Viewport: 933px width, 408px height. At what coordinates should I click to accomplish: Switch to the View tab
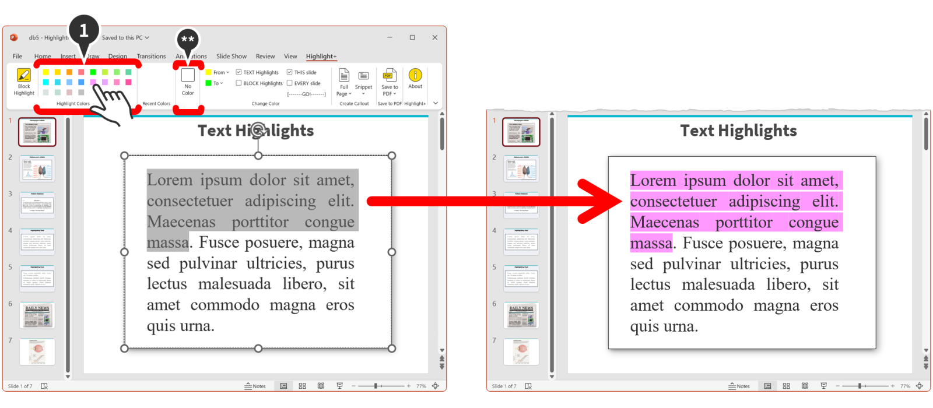(x=290, y=57)
